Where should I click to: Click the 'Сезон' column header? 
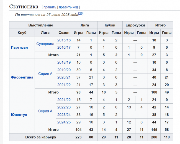(64, 33)
